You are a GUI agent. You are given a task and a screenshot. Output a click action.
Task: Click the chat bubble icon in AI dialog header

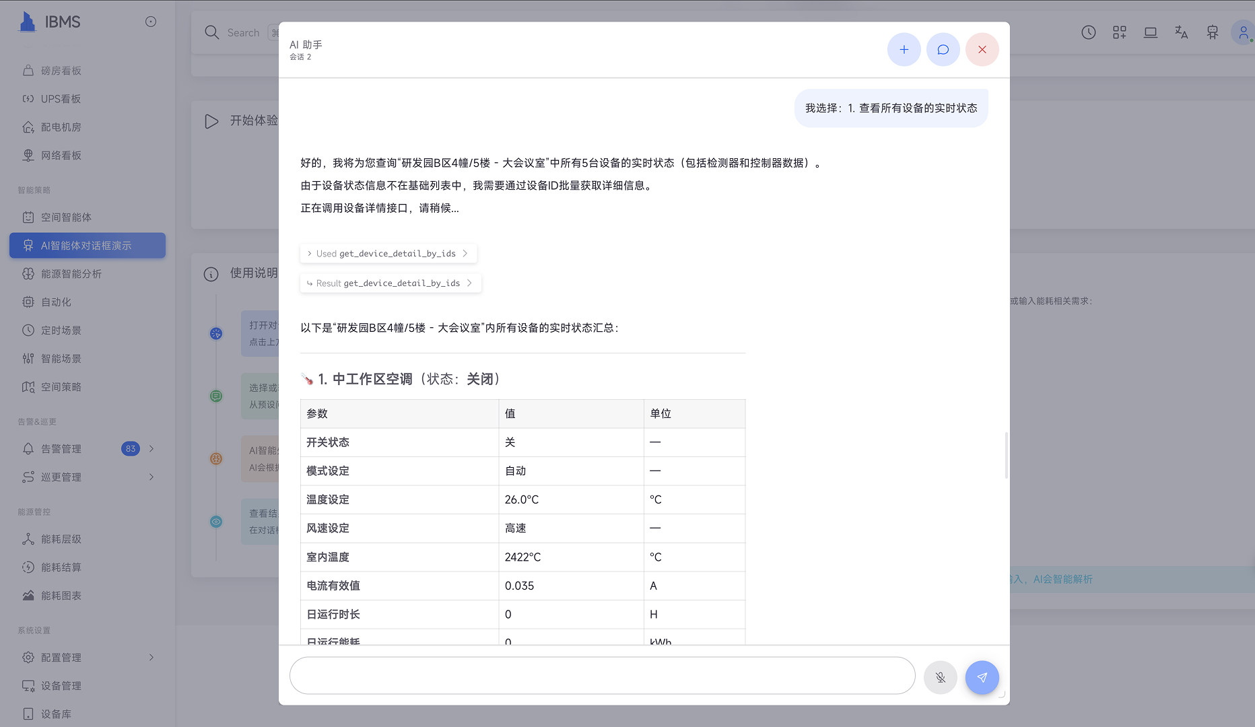943,49
